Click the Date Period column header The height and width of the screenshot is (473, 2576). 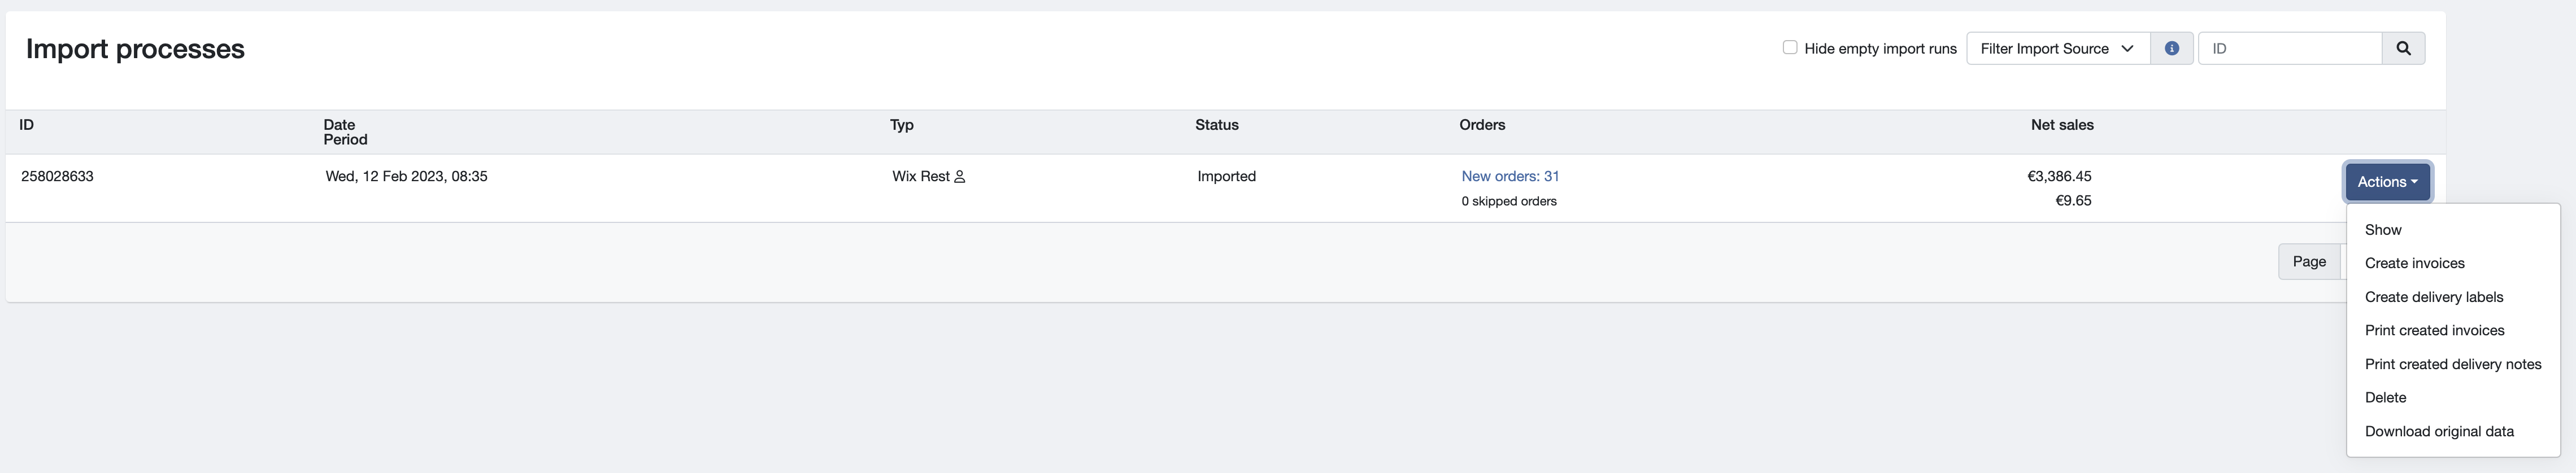coord(345,132)
